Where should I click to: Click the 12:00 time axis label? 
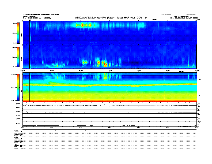[109, 70]
